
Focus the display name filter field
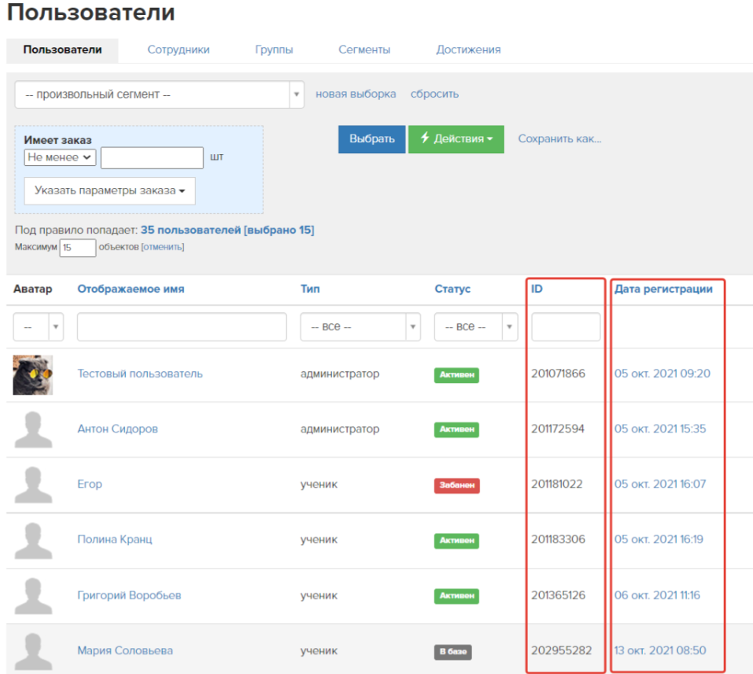coord(182,327)
